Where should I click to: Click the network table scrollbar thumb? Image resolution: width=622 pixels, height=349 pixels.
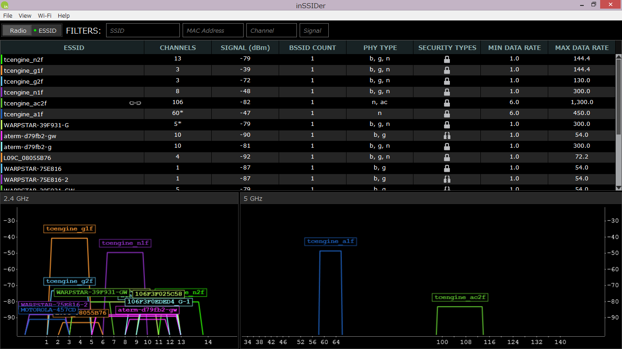tap(618, 97)
